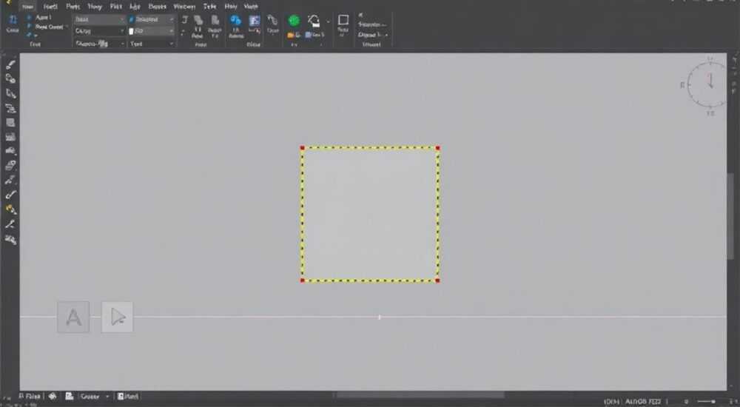The height and width of the screenshot is (407, 740).
Task: Click the arrow cursor button on canvas
Action: pos(117,317)
